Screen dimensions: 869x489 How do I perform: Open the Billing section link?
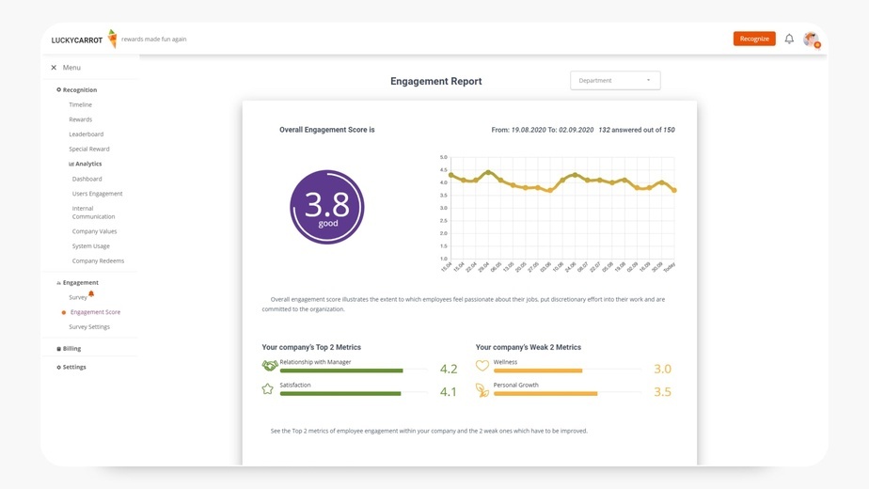click(x=69, y=349)
